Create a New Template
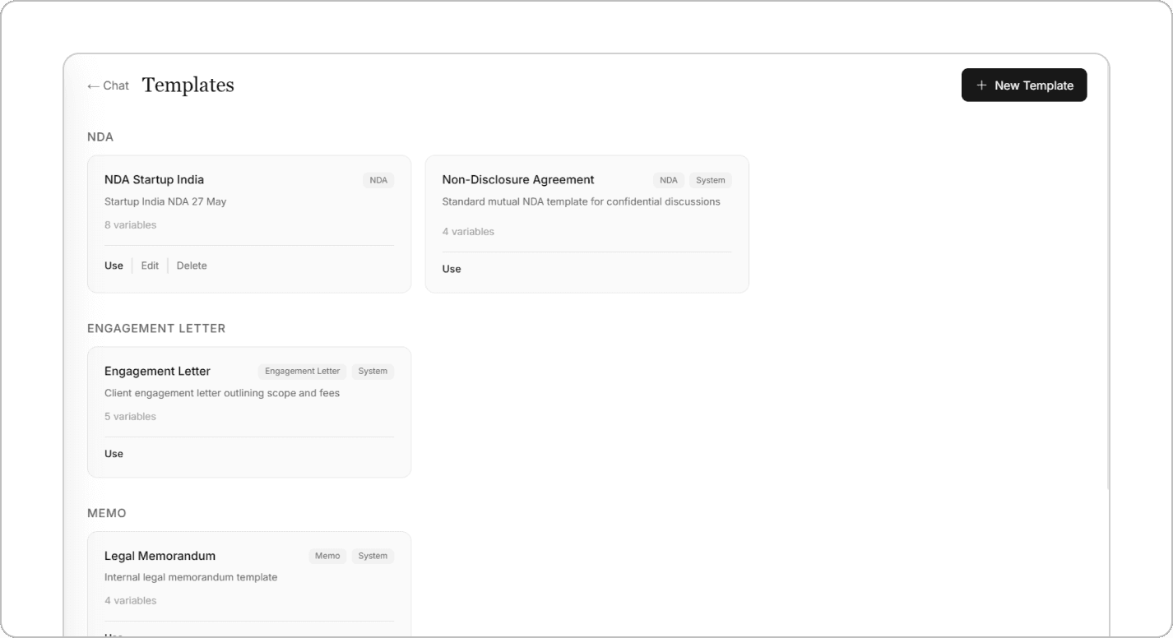Viewport: 1173px width, 638px height. click(x=1024, y=86)
